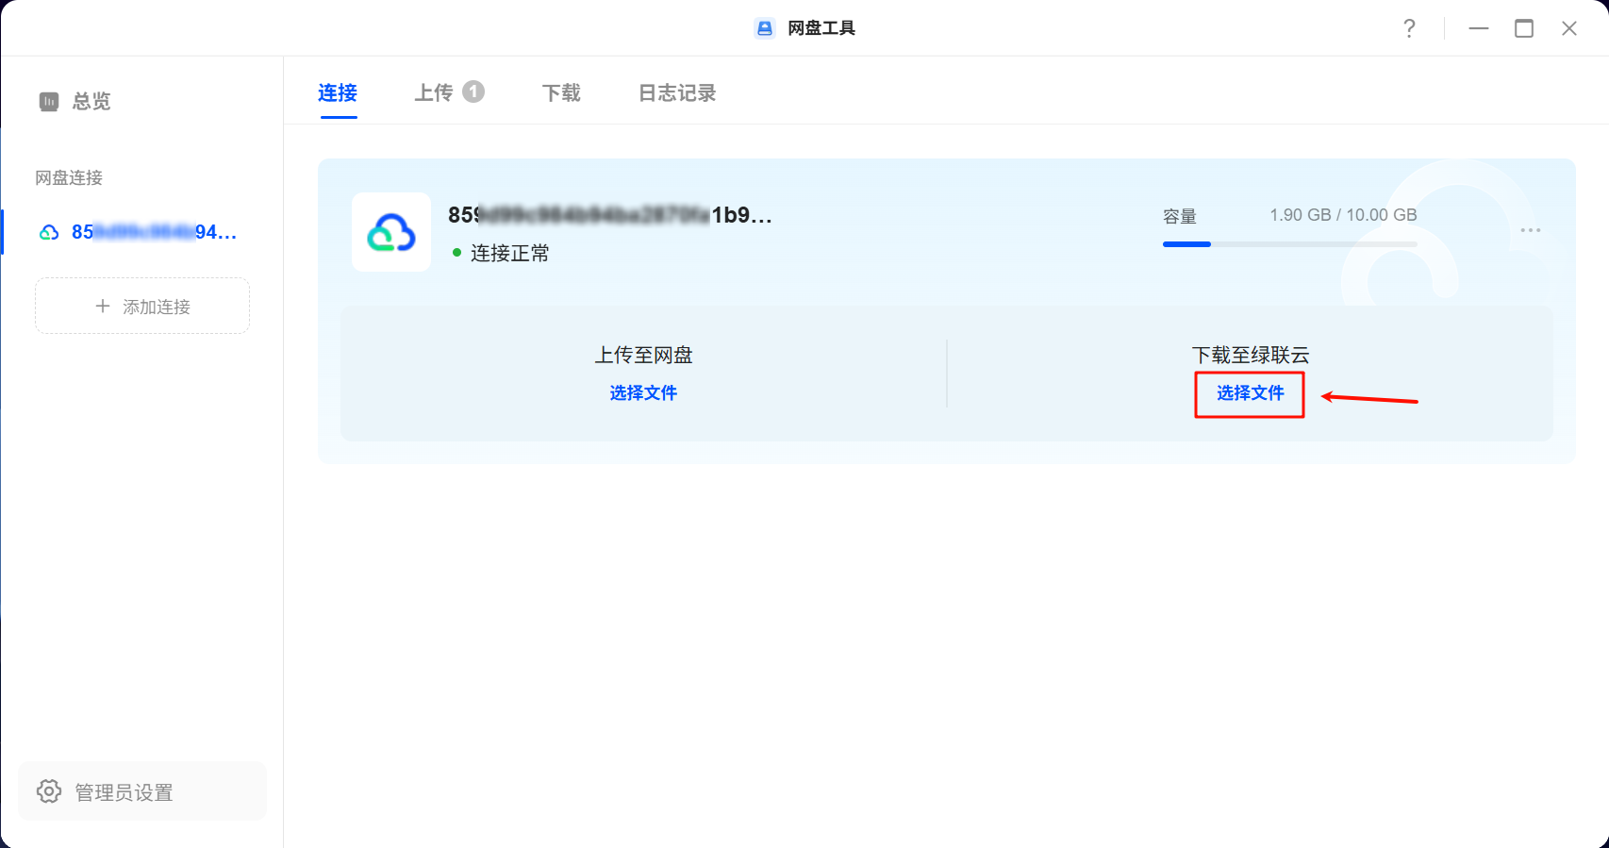Image resolution: width=1609 pixels, height=848 pixels.
Task: Select the cloud drive connection starting with 85
Action: point(142,232)
